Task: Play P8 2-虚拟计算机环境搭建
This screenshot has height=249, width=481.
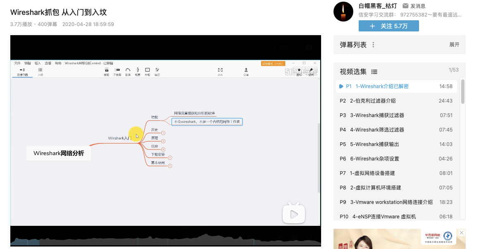Action: (x=396, y=188)
